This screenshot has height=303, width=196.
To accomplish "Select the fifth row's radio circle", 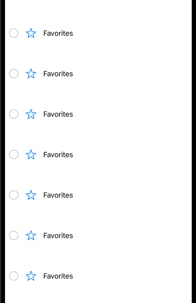I will point(14,195).
